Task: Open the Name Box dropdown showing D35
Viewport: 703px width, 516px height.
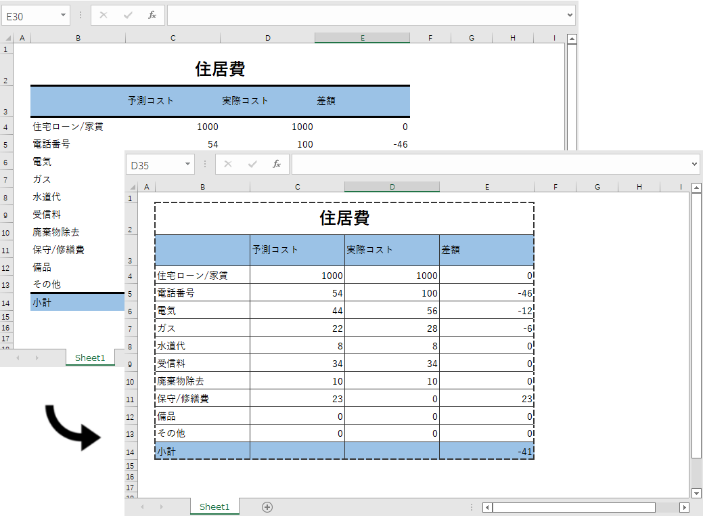Action: click(189, 164)
